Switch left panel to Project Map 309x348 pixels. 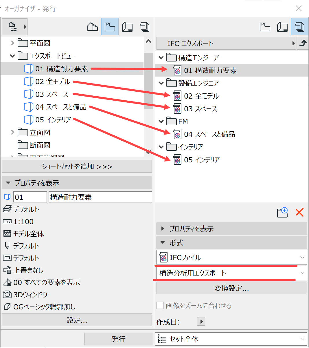pyautogui.click(x=93, y=27)
